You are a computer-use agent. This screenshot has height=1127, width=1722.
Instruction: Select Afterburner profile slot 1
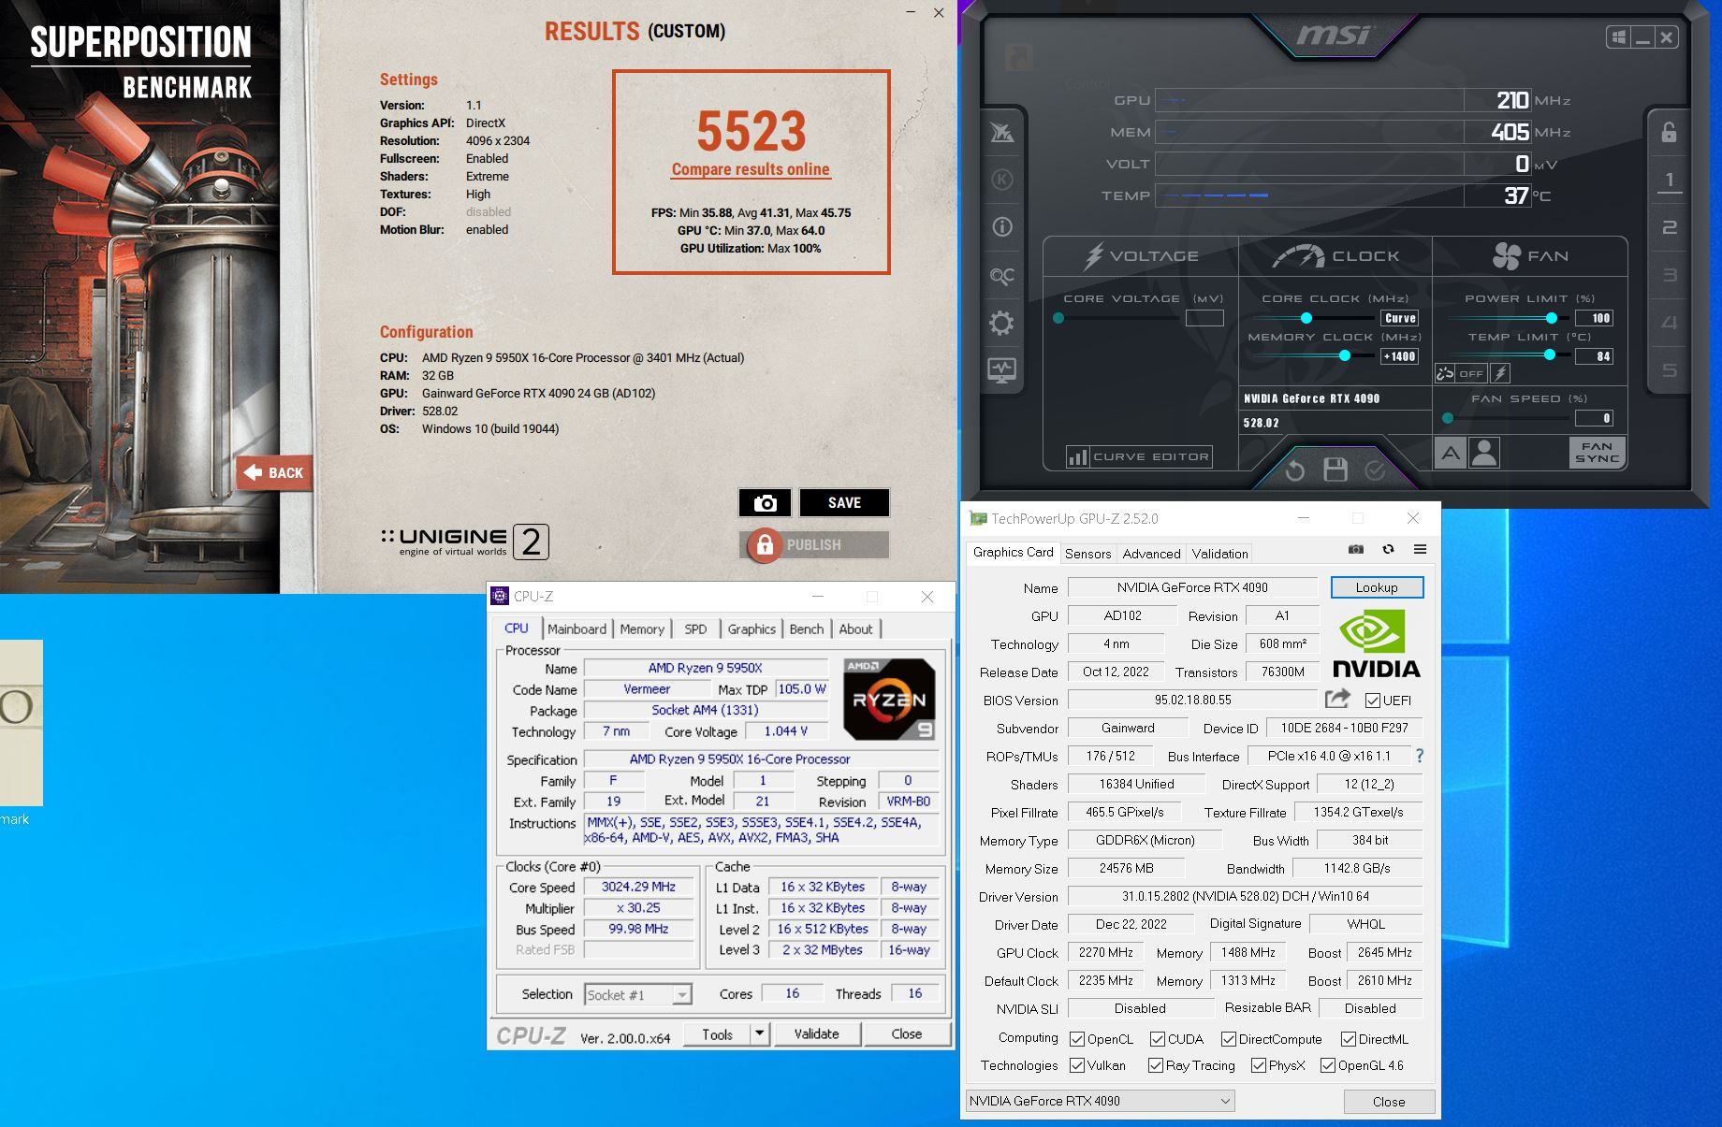[x=1669, y=180]
